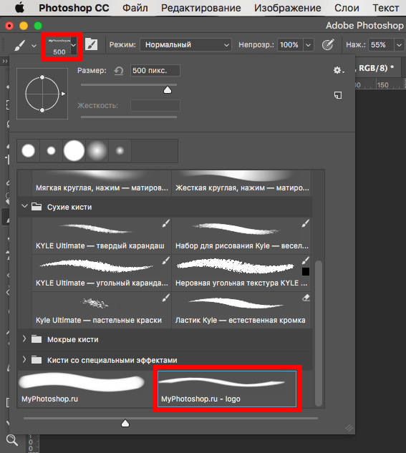The height and width of the screenshot is (453, 406).
Task: Select the MyPhotoshop.ru - logo brush
Action: [x=227, y=389]
